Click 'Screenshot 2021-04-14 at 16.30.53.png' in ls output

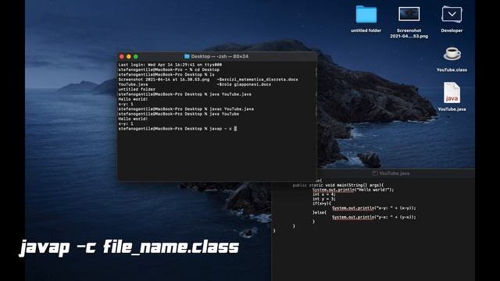164,80
